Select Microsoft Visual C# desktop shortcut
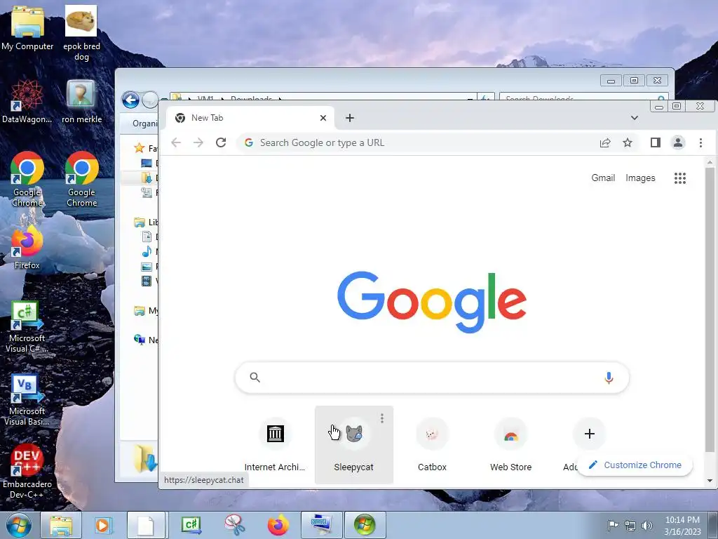The height and width of the screenshot is (539, 718). pos(27,326)
